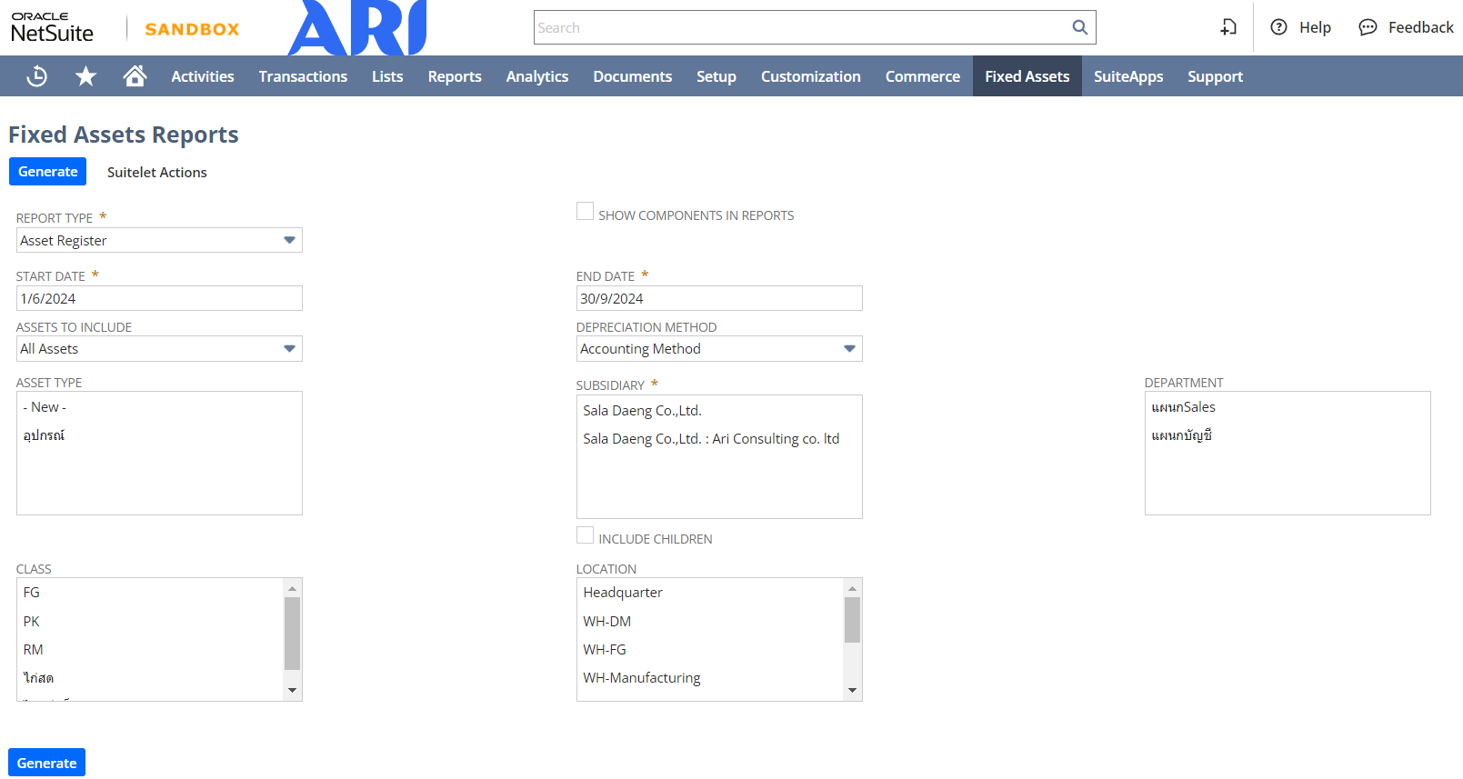Click the End Date field
This screenshot has height=779, width=1463.
[719, 298]
